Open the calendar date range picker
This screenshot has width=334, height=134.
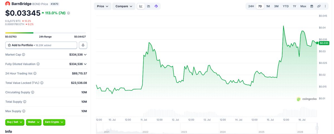(312, 6)
